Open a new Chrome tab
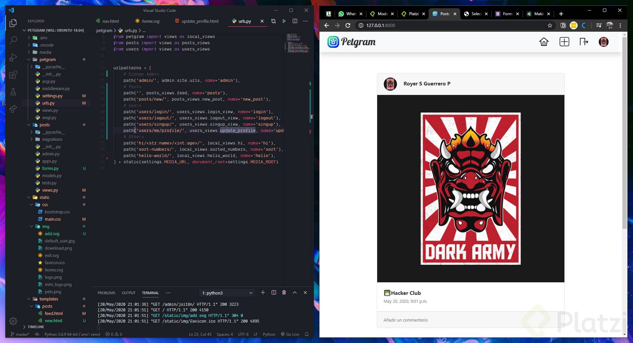This screenshot has width=633, height=343. 561,14
